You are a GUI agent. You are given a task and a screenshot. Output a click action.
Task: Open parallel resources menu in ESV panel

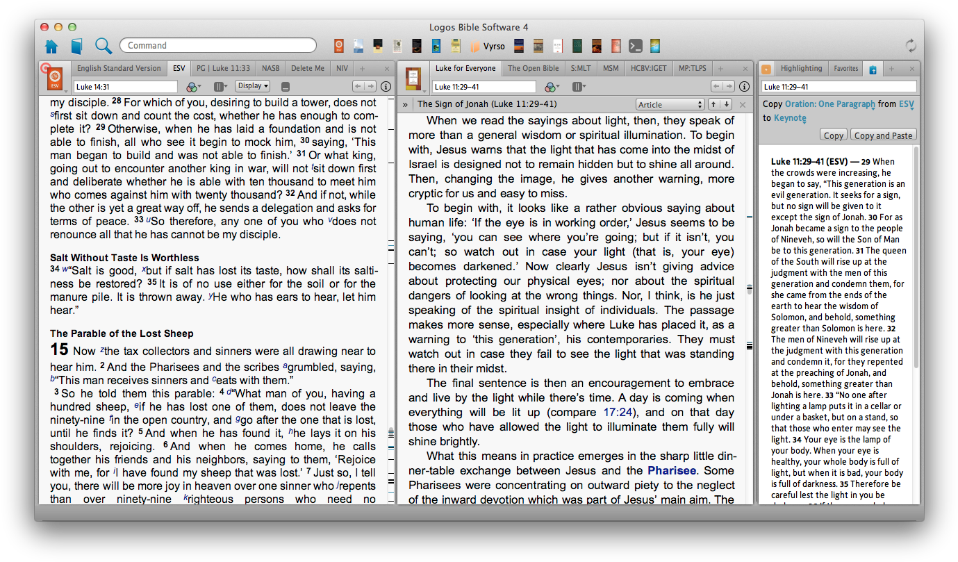point(221,87)
